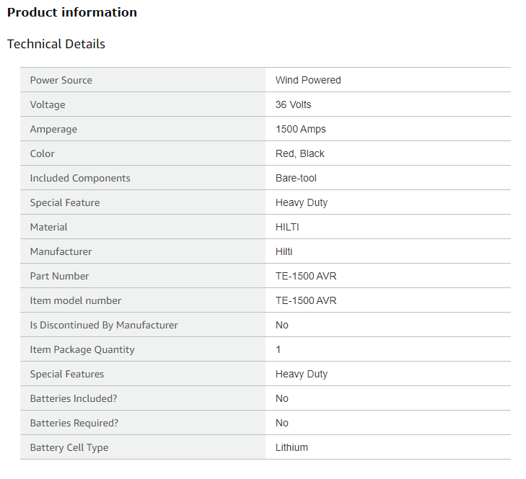Click the Wind Powered value
Screen dimensions: 526x479
click(308, 80)
